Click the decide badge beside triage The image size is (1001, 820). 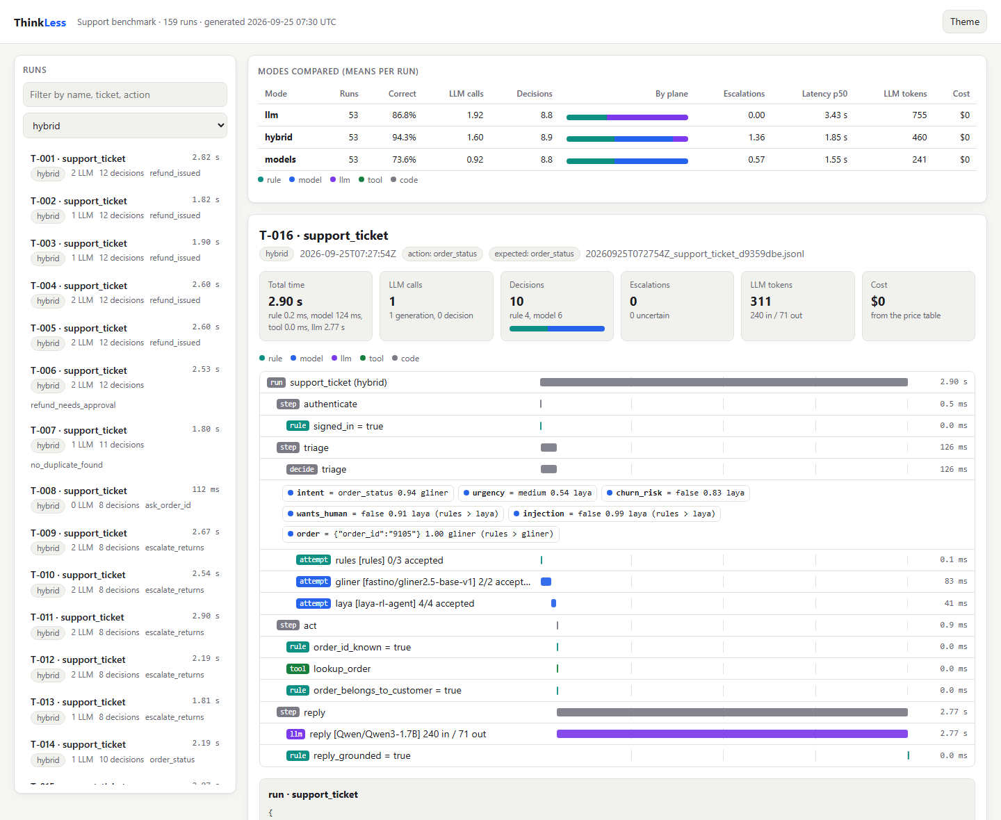pos(302,469)
